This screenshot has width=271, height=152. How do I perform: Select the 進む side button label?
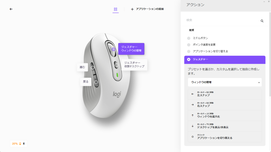[x=82, y=67]
